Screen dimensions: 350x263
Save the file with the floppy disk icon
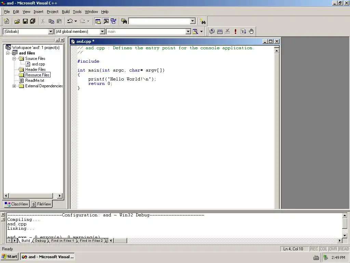click(x=25, y=21)
